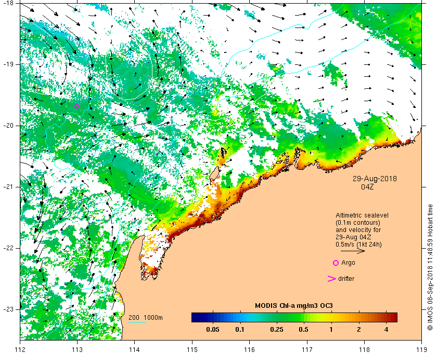
Task: Click the Argo legend circle symbol
Action: pos(336,263)
